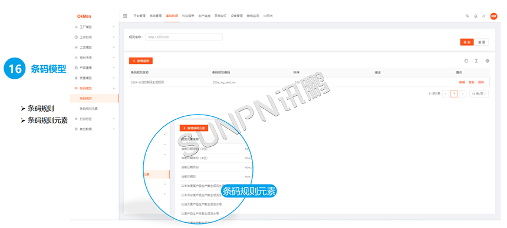
Task: Open the search magnifier icon in header
Action: [468, 16]
